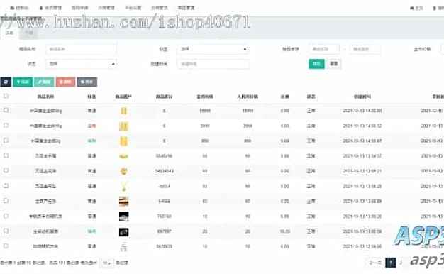This screenshot has height=274, width=444.
Task: Check the row with stock 5546456
Action: (6, 155)
